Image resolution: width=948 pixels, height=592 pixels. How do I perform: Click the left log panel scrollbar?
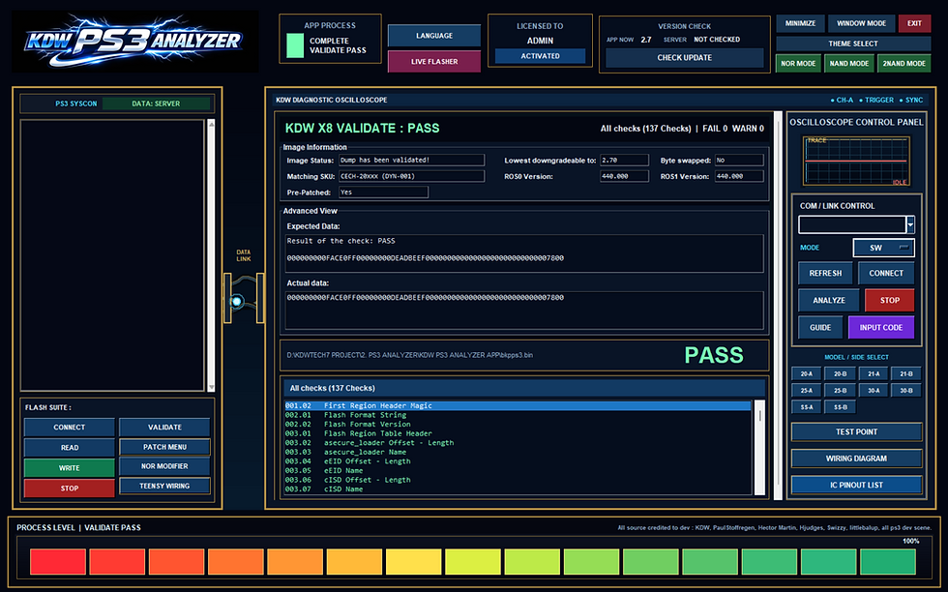pos(211,255)
